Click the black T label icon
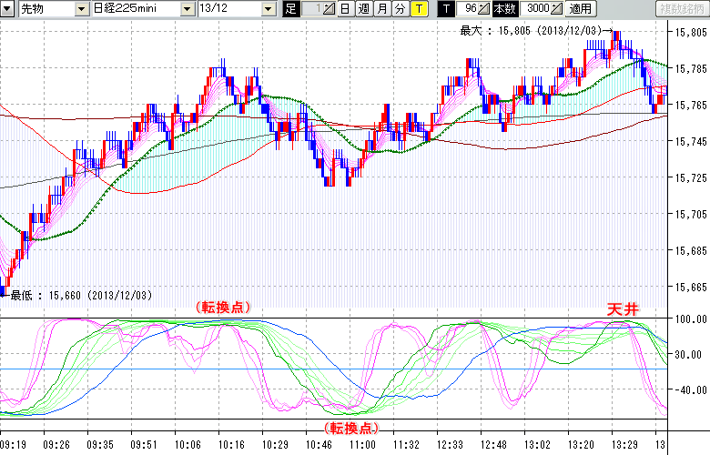Viewport: 710px width, 455px height. click(446, 9)
